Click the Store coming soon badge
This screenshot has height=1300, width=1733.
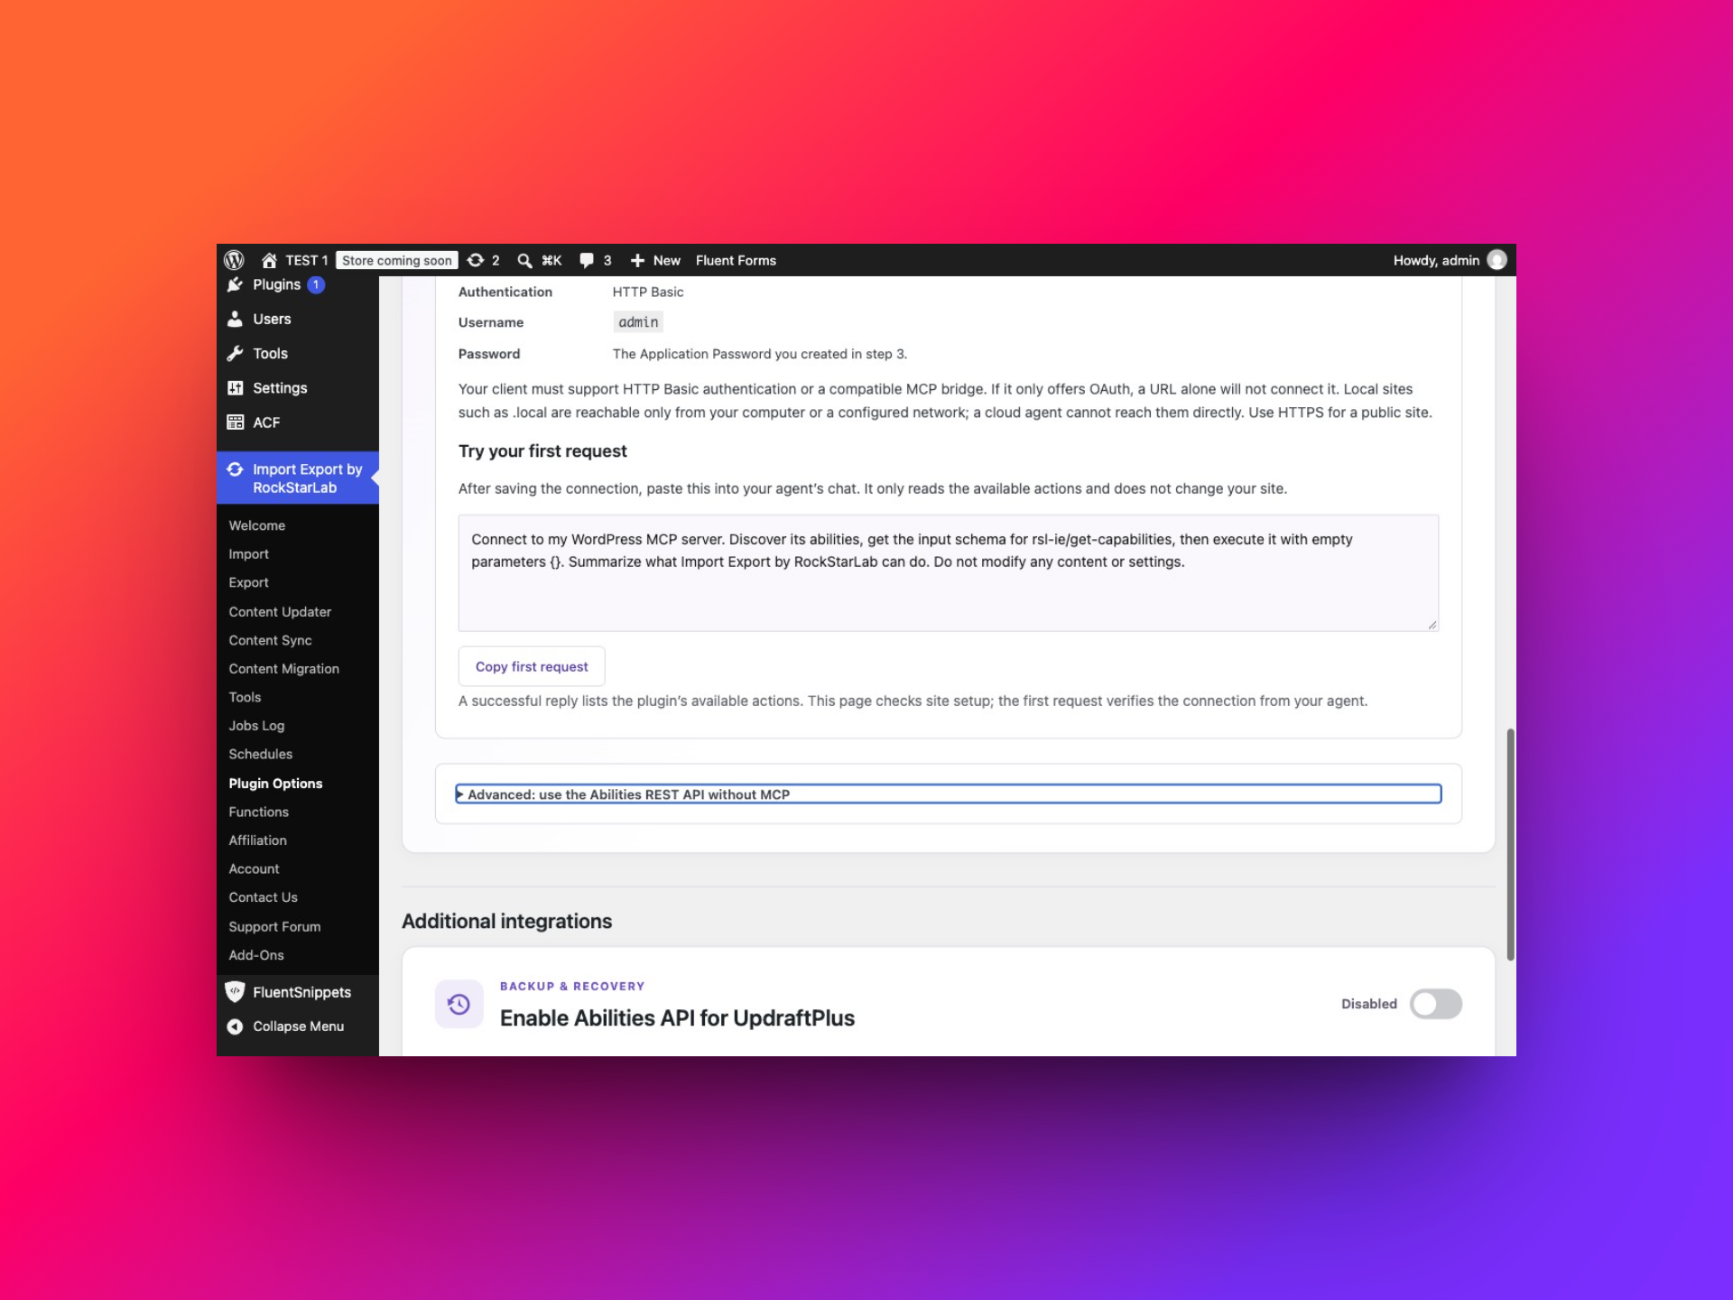pyautogui.click(x=397, y=260)
